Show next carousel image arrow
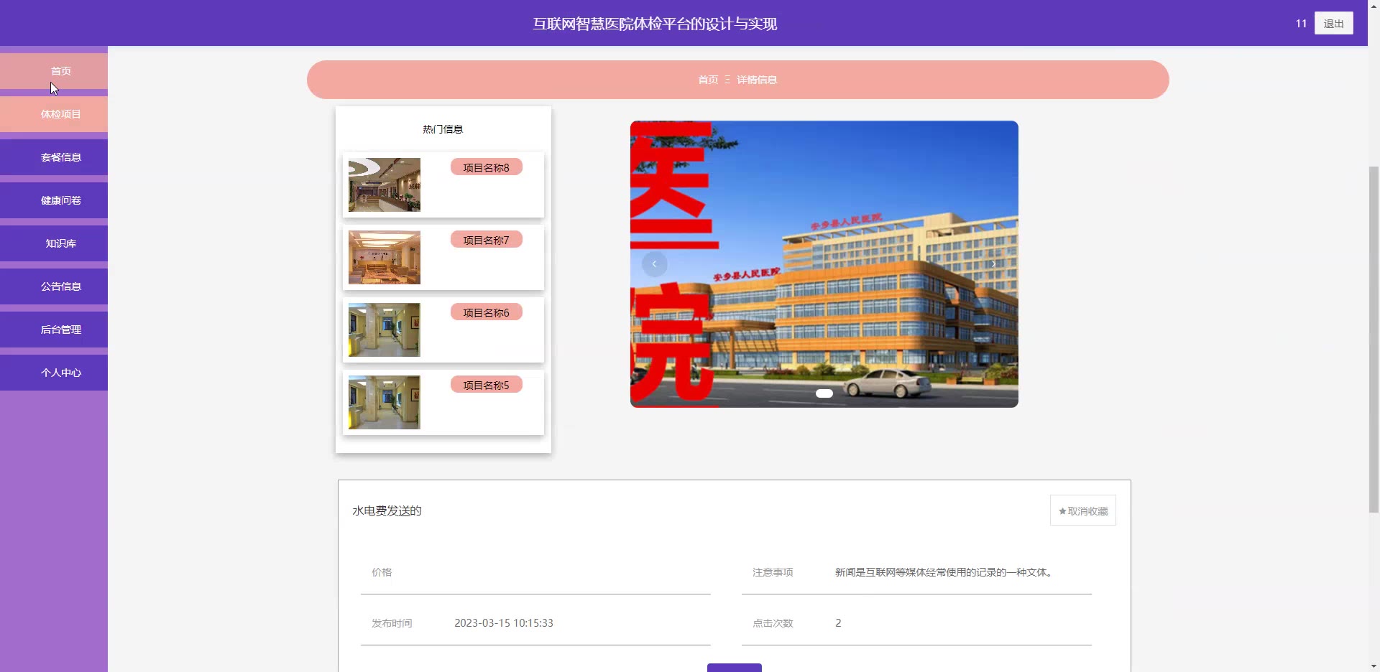1380x672 pixels. [993, 264]
